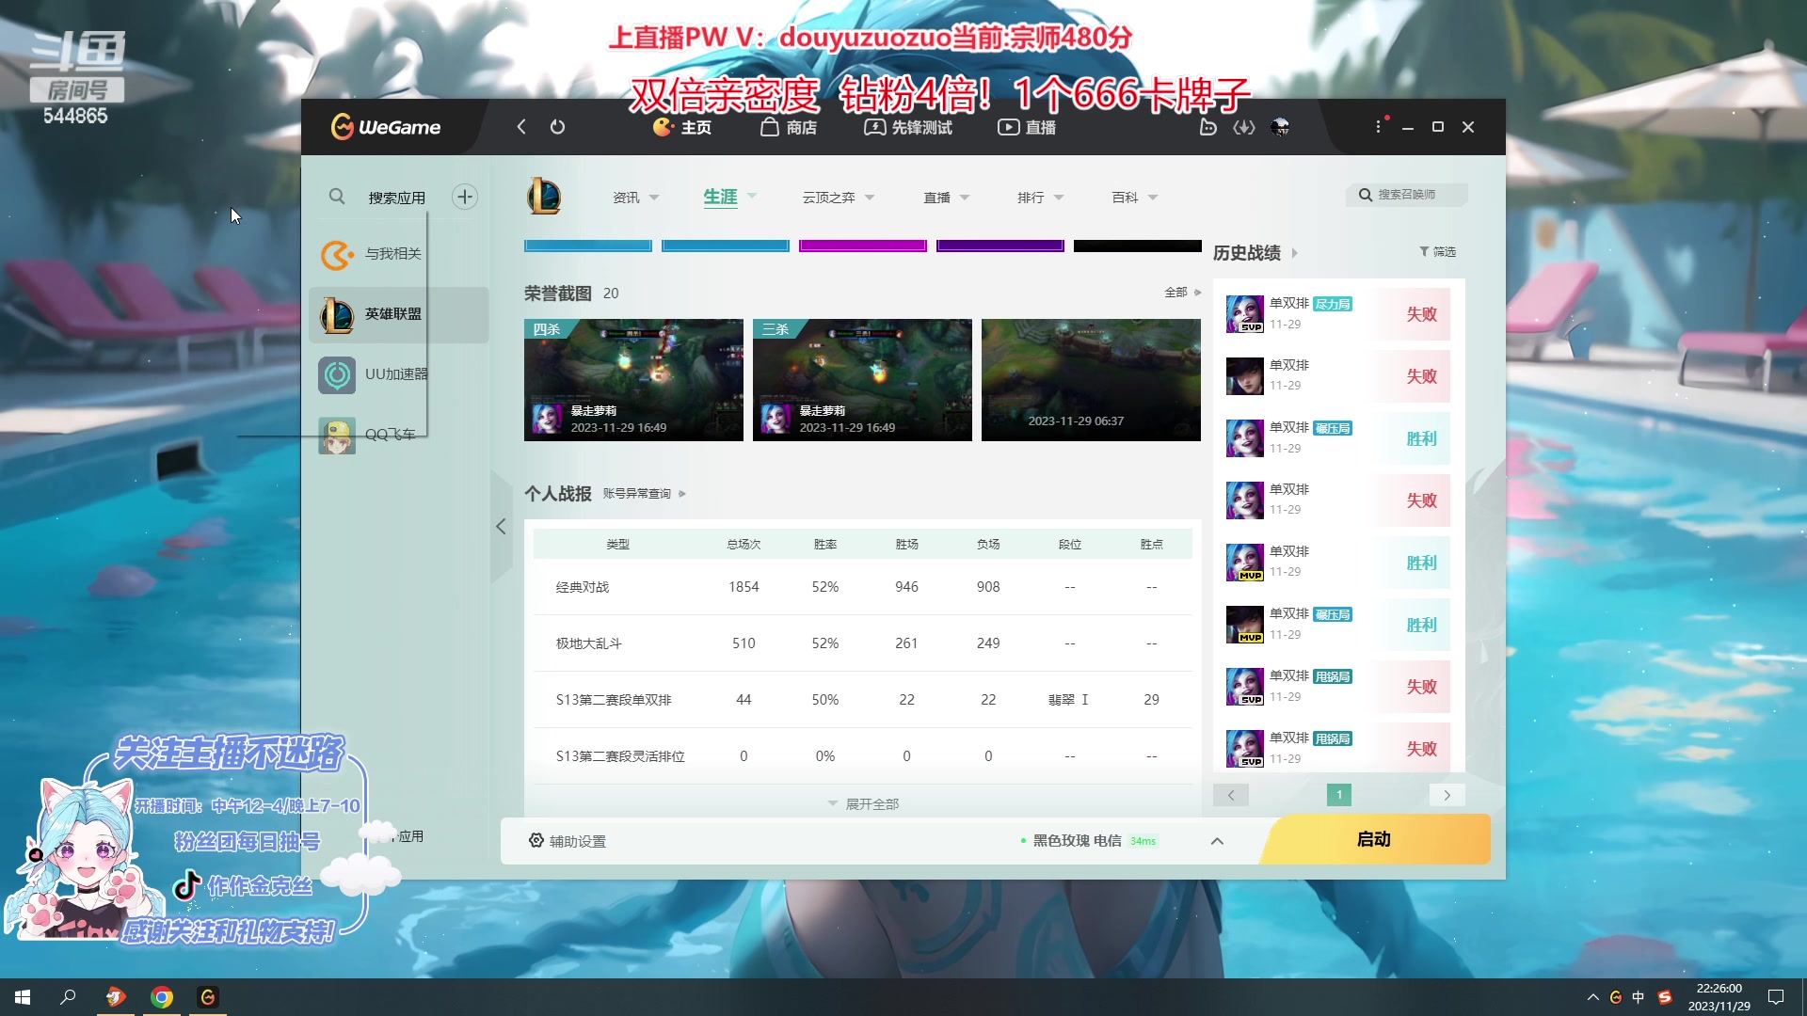Refresh the WeGame page

(557, 127)
